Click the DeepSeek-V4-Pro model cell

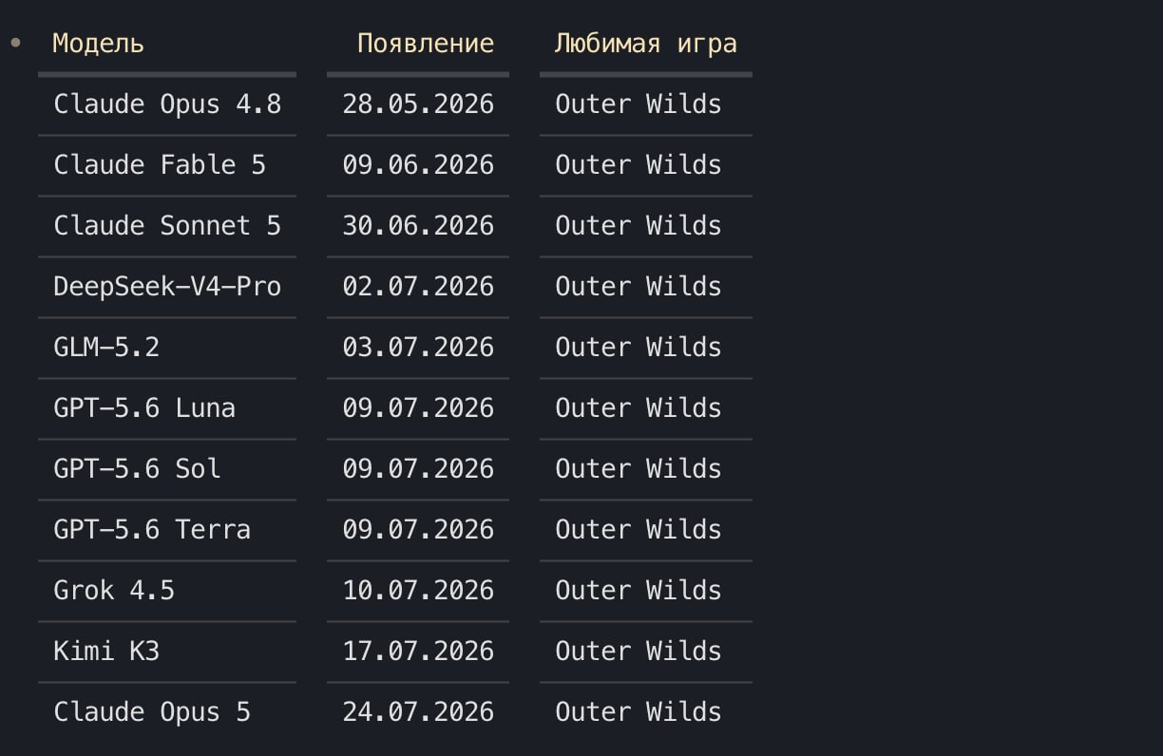[x=167, y=287]
